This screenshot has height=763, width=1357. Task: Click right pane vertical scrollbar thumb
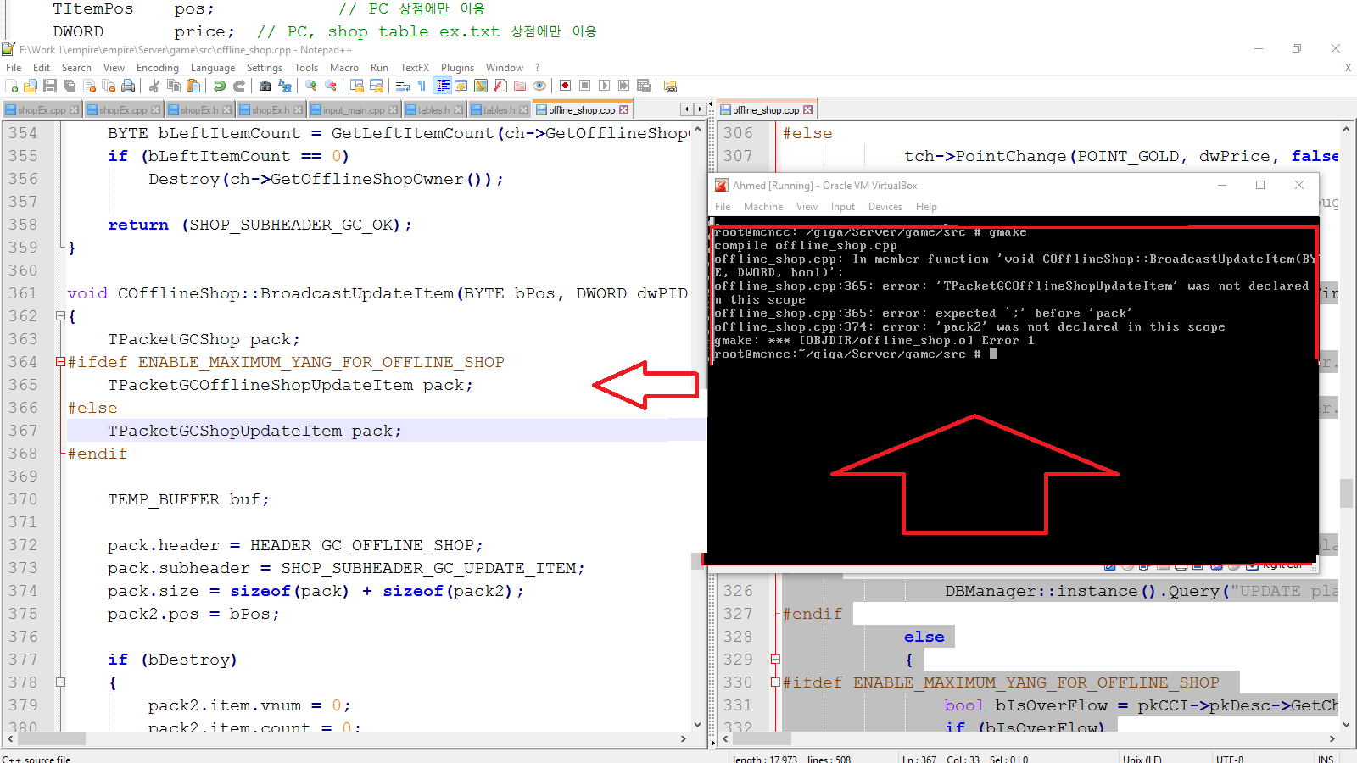point(1346,493)
